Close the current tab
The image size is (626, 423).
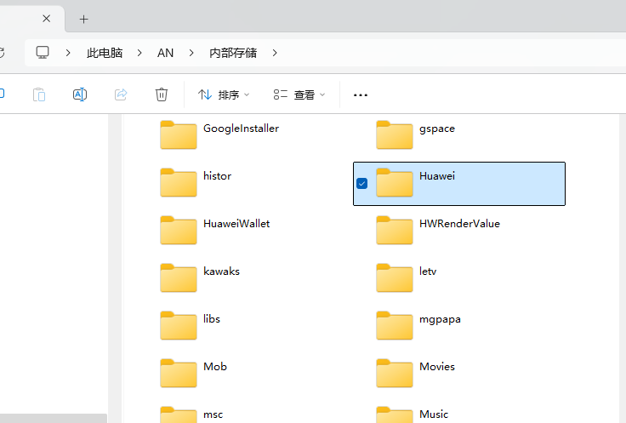tap(46, 19)
